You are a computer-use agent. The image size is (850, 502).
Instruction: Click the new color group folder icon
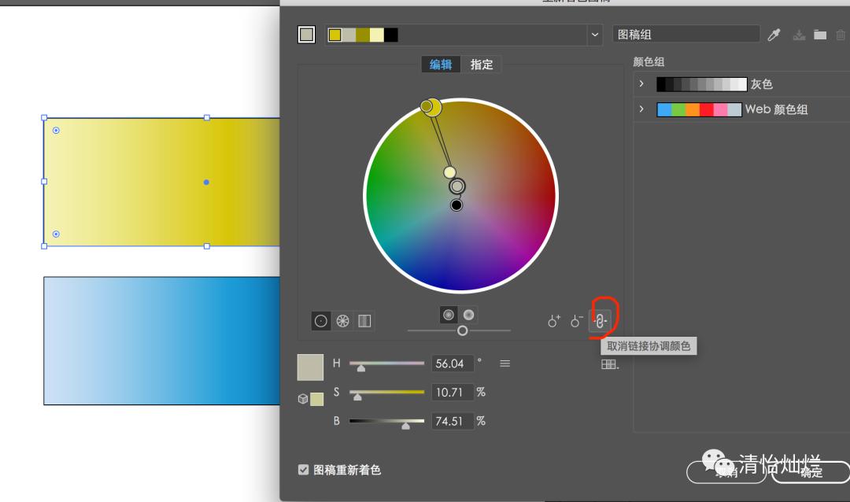pyautogui.click(x=820, y=35)
